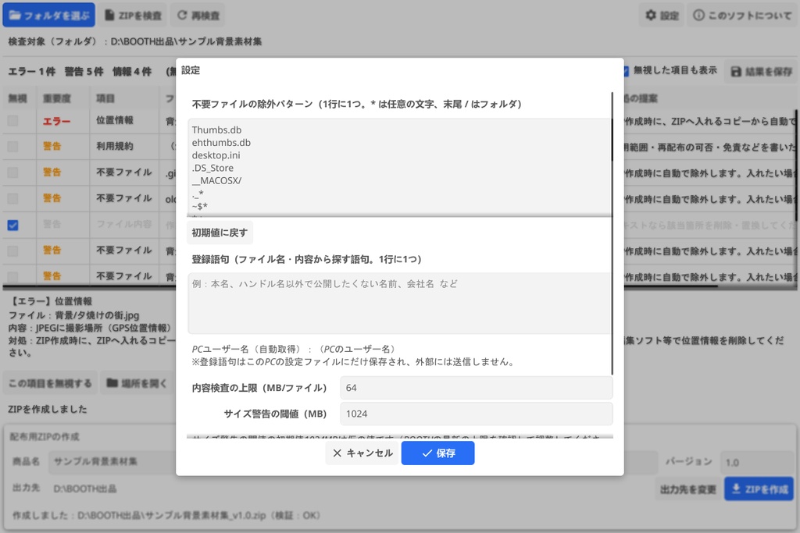Viewport: 800px width, 533px height.
Task: Click the 再検査 refresh button
Action: pos(198,16)
